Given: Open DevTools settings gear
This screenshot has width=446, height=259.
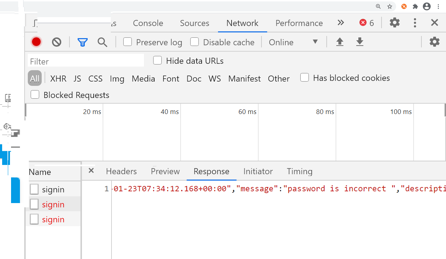Looking at the screenshot, I should point(395,23).
